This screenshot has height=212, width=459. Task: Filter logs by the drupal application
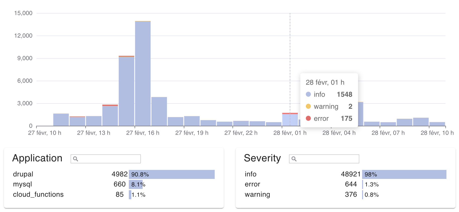[x=23, y=174]
